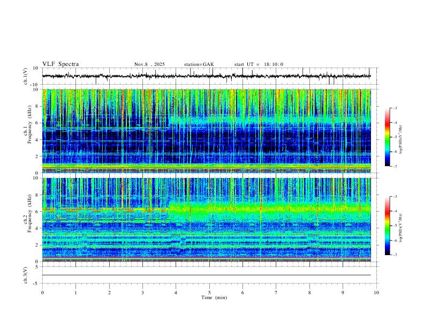Click the '2' kHz tick on ch.1 axis

point(37,156)
